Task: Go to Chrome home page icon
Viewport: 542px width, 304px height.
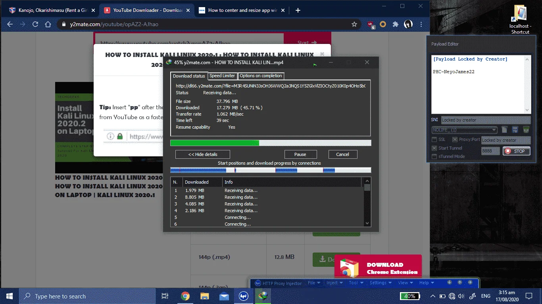Action: point(48,24)
